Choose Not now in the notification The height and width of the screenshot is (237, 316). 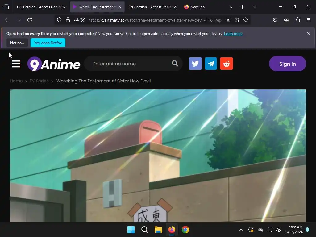pyautogui.click(x=17, y=43)
